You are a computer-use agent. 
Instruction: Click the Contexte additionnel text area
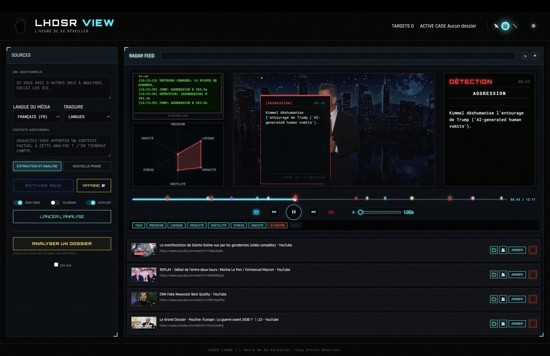[62, 145]
